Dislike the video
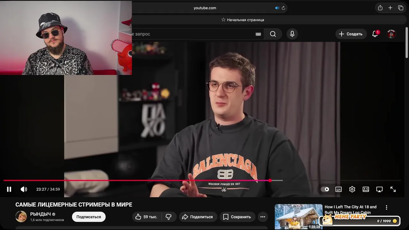 pos(168,217)
